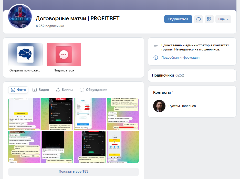Click the group title Договорные матчи | PROFITBET

tap(78, 18)
